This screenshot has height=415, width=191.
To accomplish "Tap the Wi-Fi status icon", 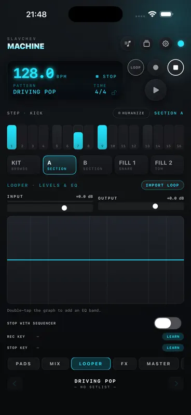I will pos(152,14).
